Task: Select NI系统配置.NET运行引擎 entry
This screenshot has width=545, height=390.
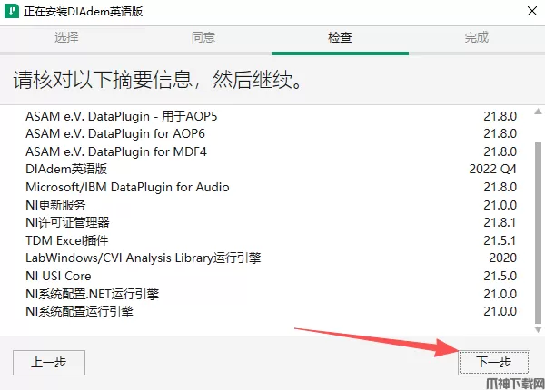Action: click(271, 294)
